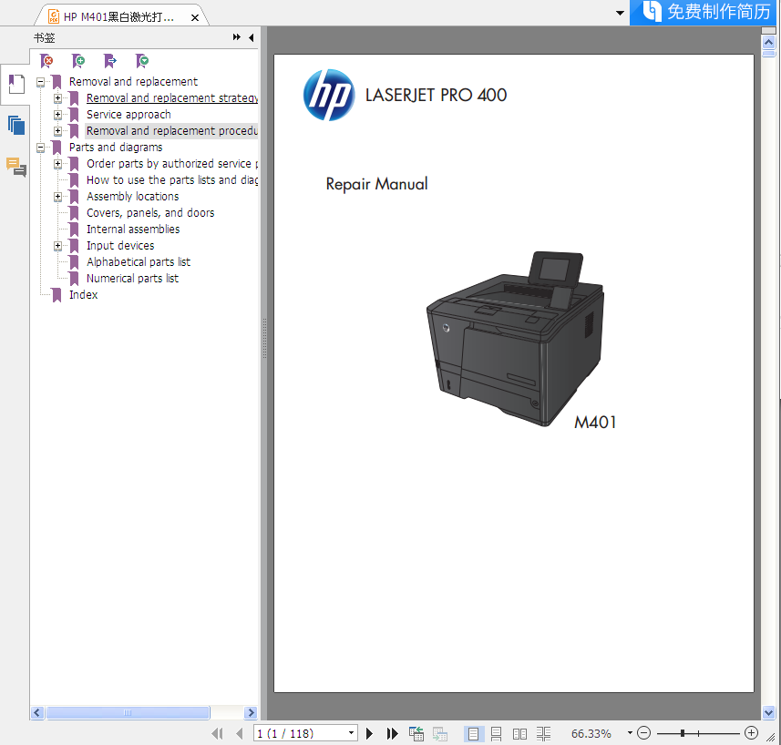Switch to two-page facing view
Viewport: 781px width, 745px height.
pyautogui.click(x=519, y=733)
